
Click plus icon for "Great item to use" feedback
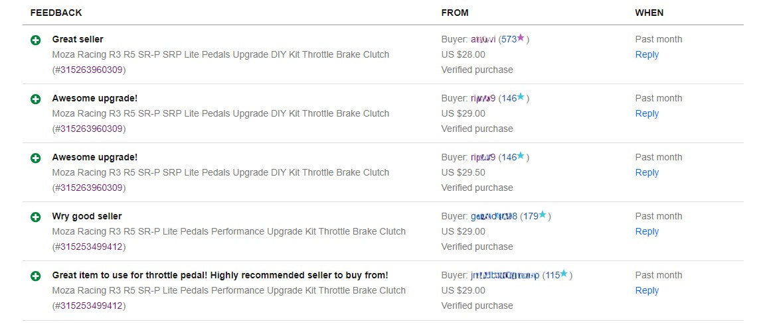pyautogui.click(x=36, y=276)
